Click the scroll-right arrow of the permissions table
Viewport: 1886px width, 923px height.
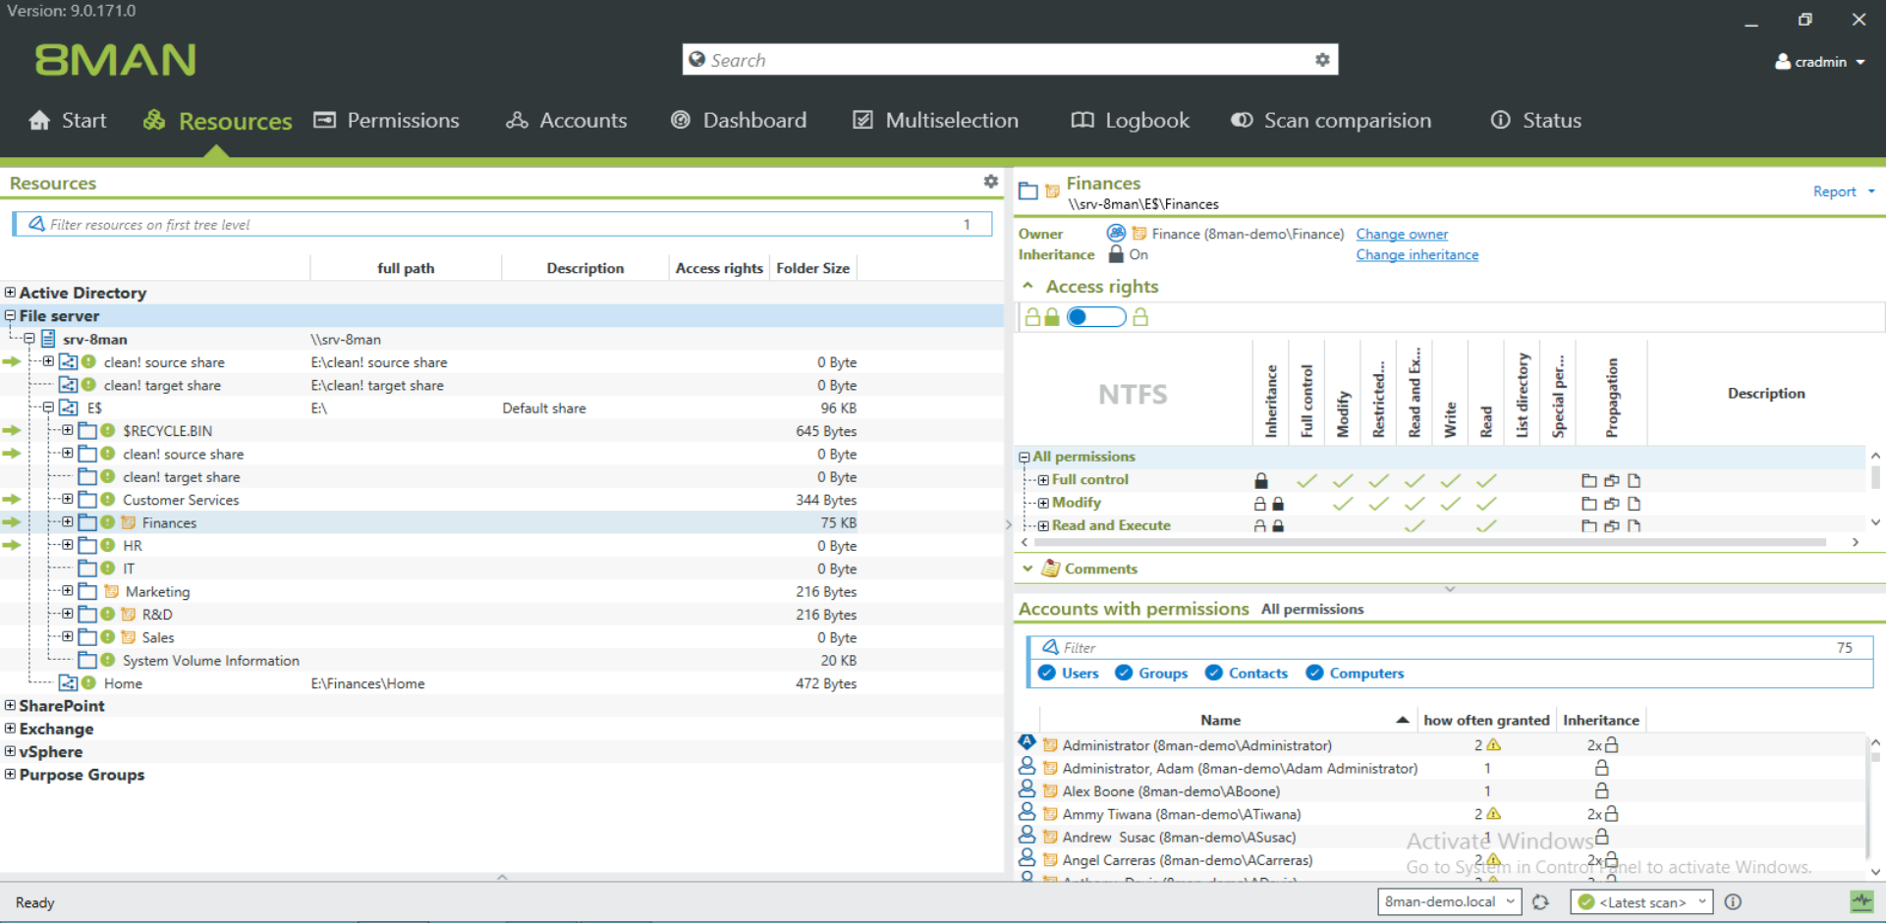[x=1855, y=542]
